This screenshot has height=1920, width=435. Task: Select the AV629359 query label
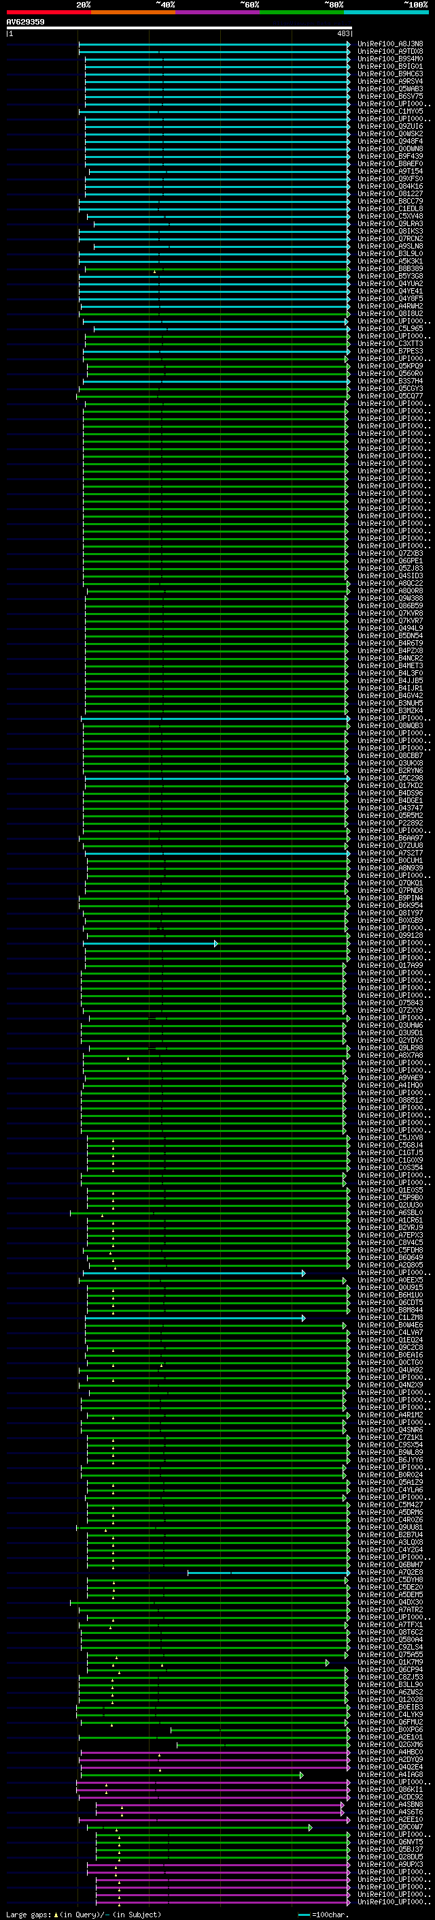point(25,22)
